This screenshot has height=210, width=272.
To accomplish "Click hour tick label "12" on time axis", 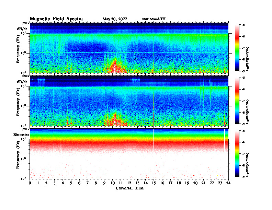I will tap(129, 183).
